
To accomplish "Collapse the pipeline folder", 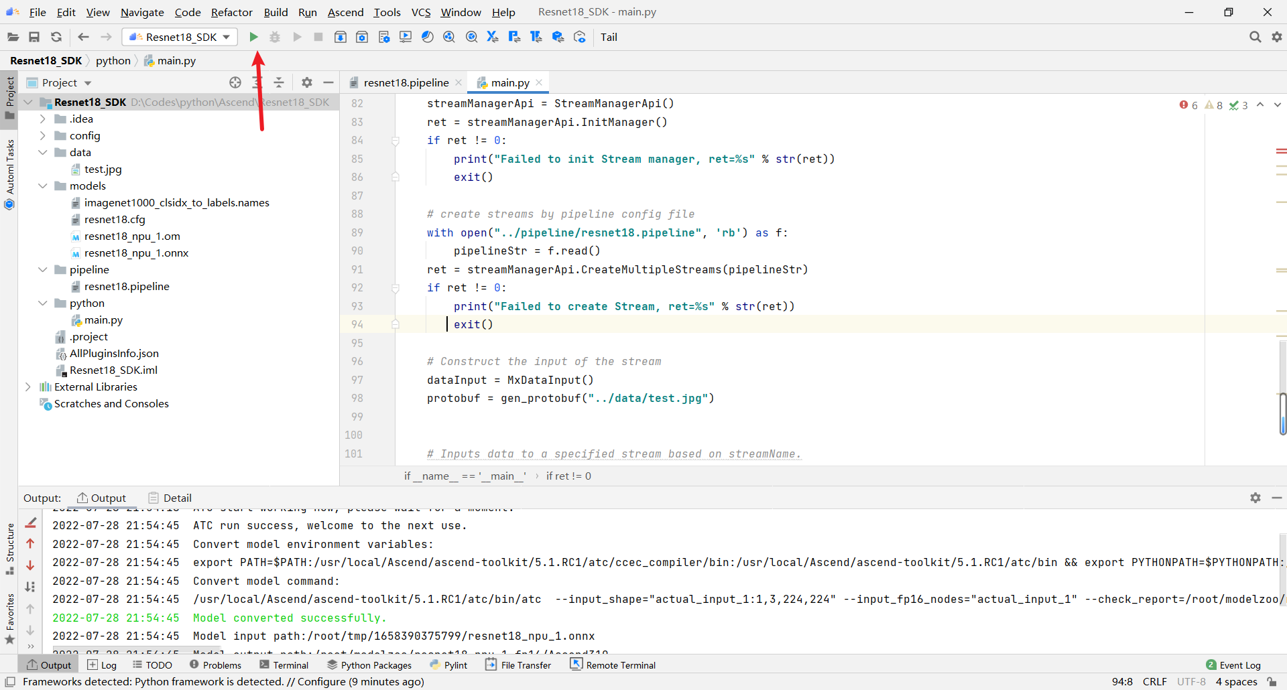I will pos(43,269).
